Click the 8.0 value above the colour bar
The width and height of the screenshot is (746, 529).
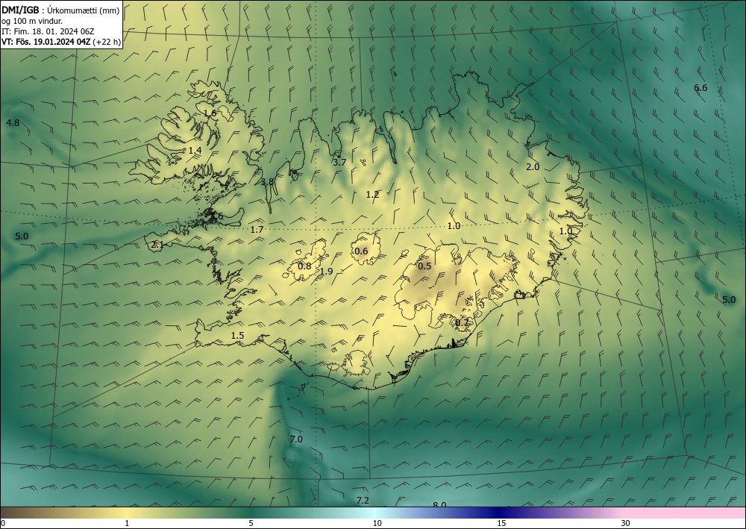tap(439, 504)
